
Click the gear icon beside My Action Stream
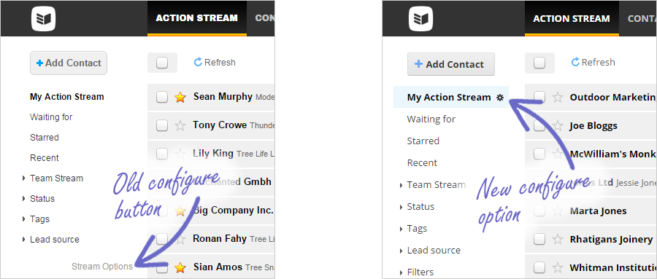499,98
